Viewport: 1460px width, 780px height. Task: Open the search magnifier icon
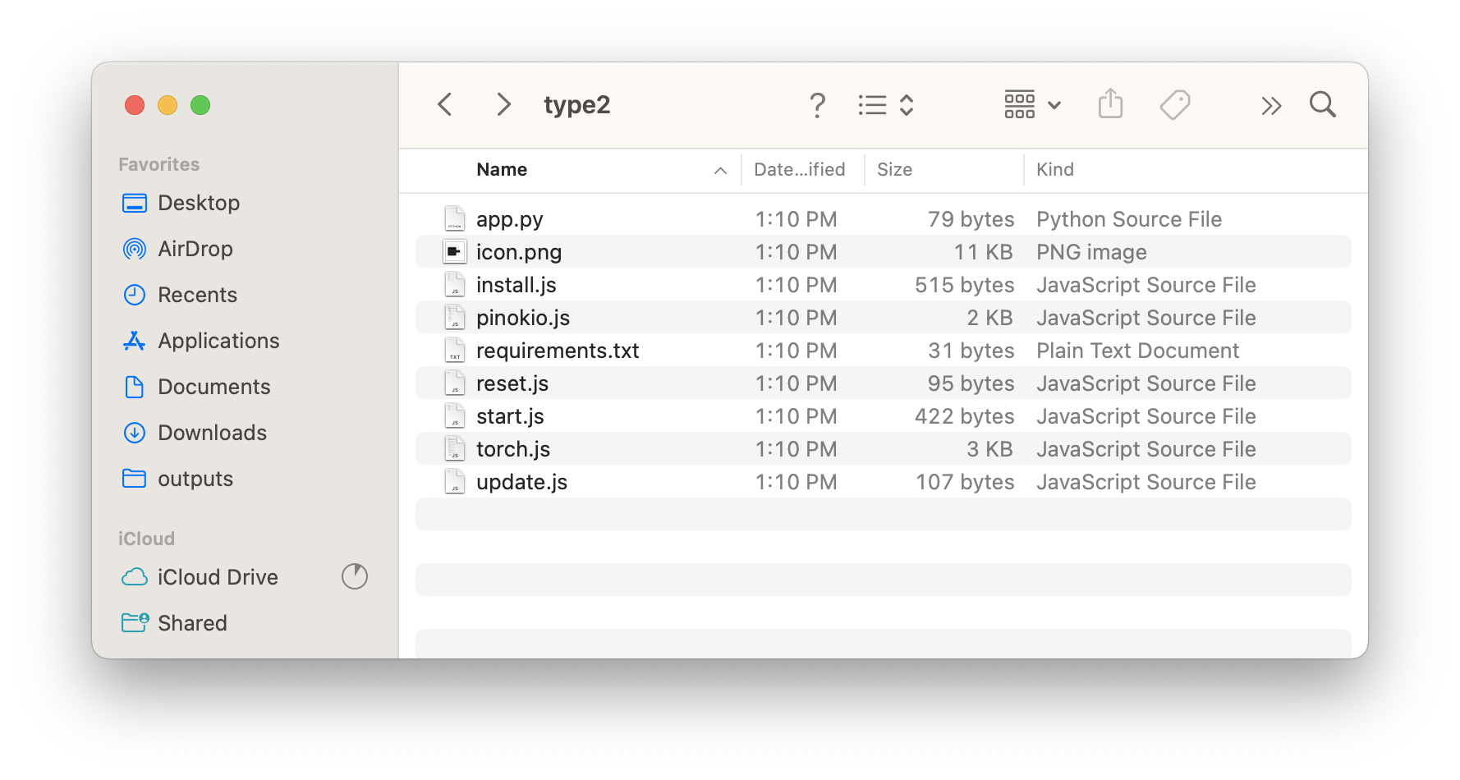coord(1322,105)
